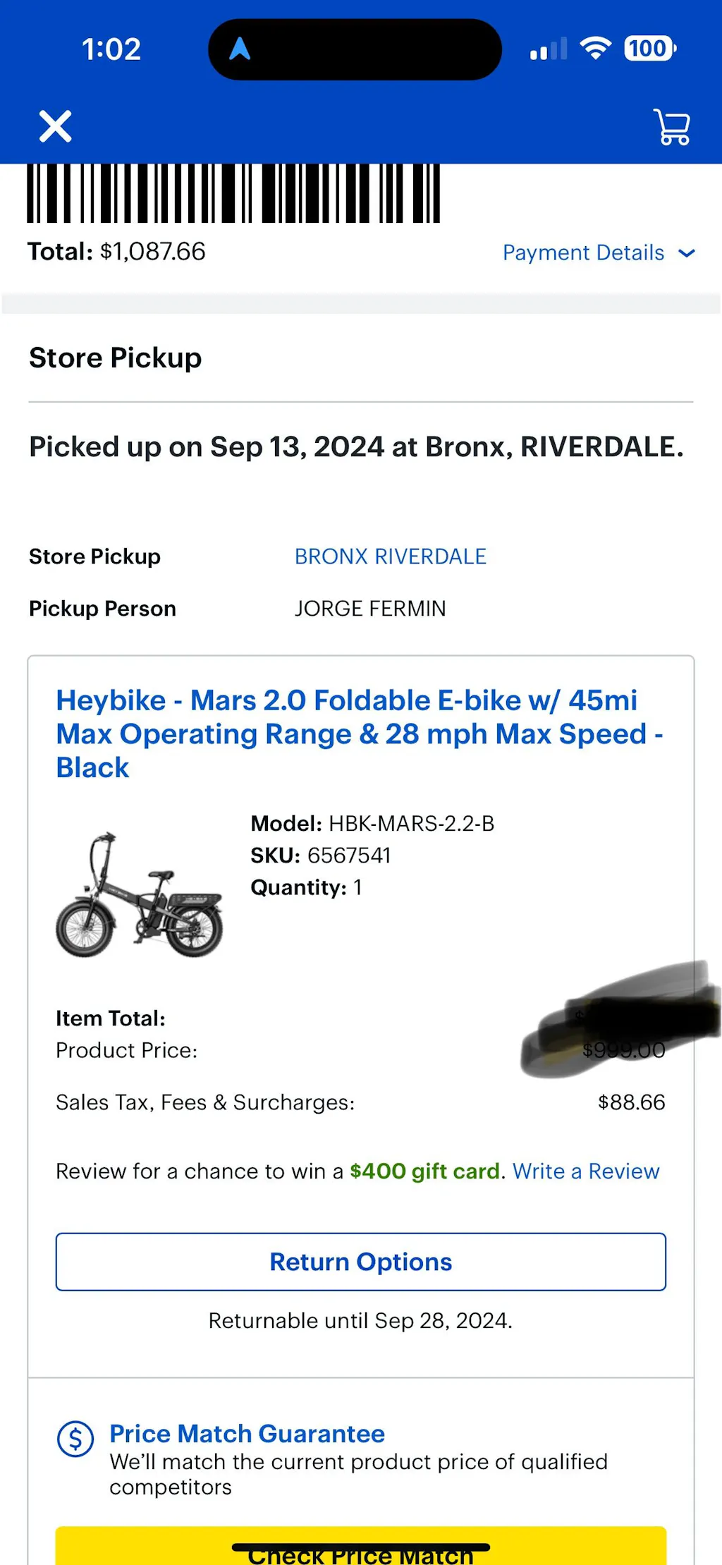Tap the $400 gift card text
The height and width of the screenshot is (1565, 722).
coord(424,1171)
